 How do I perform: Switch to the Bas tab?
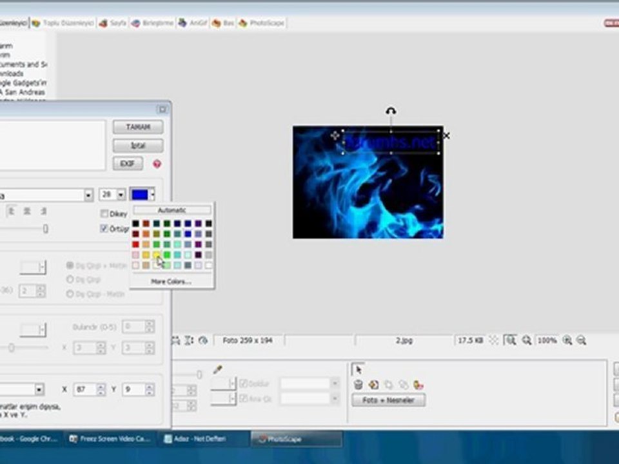click(x=223, y=23)
